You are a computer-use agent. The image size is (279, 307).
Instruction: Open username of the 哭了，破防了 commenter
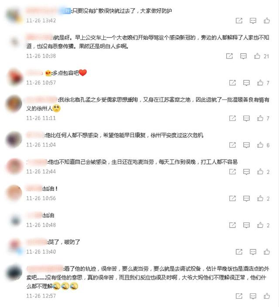(x=37, y=242)
